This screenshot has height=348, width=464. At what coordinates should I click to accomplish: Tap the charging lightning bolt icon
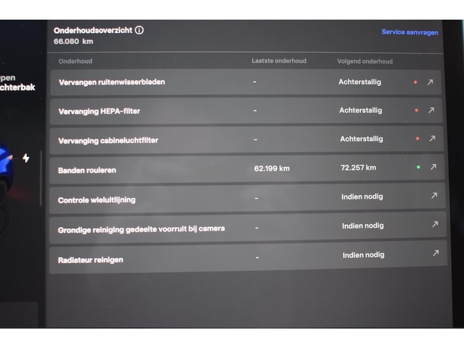26,158
